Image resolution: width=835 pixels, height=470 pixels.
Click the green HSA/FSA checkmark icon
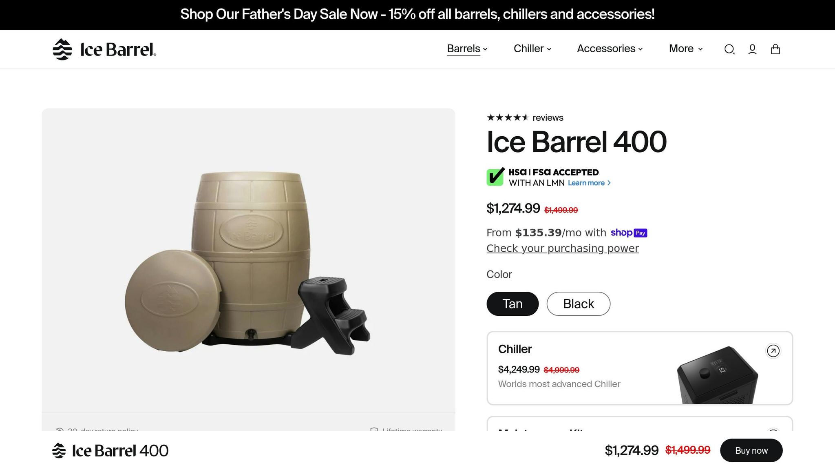tap(495, 177)
